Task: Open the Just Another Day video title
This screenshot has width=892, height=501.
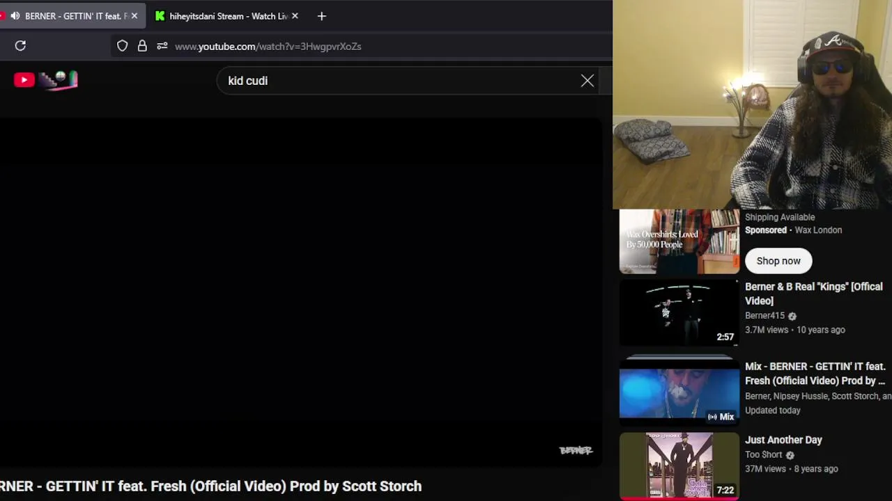Action: pos(783,440)
